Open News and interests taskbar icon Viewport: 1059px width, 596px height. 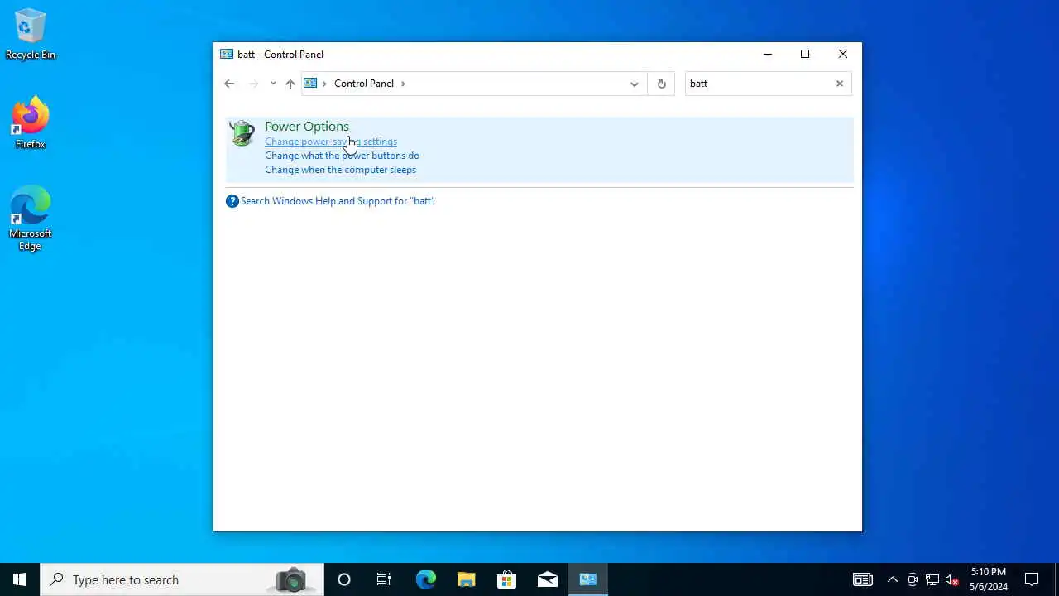coord(863,579)
